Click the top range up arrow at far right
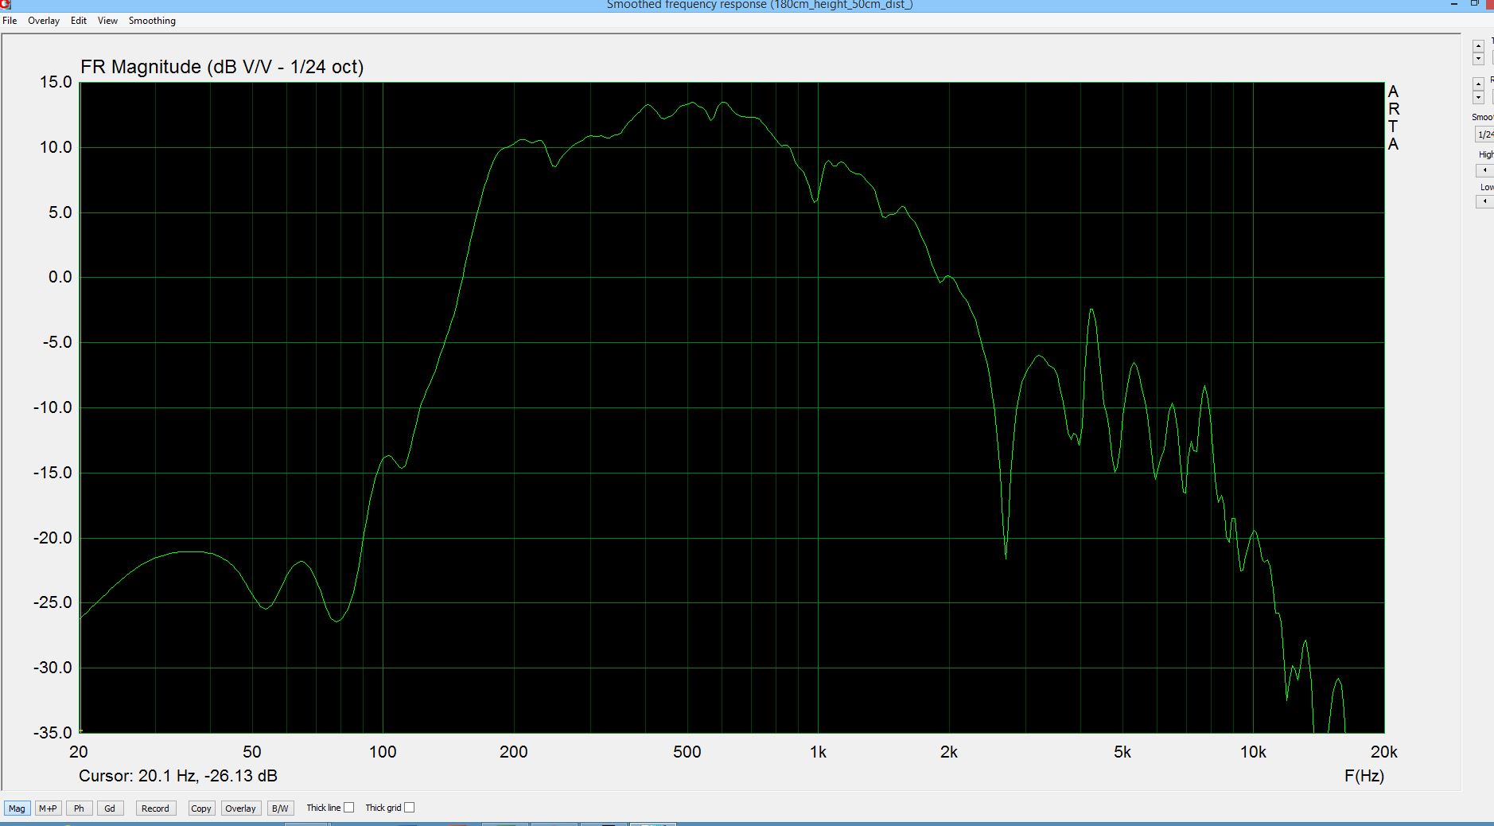Viewport: 1494px width, 826px height. pos(1478,45)
